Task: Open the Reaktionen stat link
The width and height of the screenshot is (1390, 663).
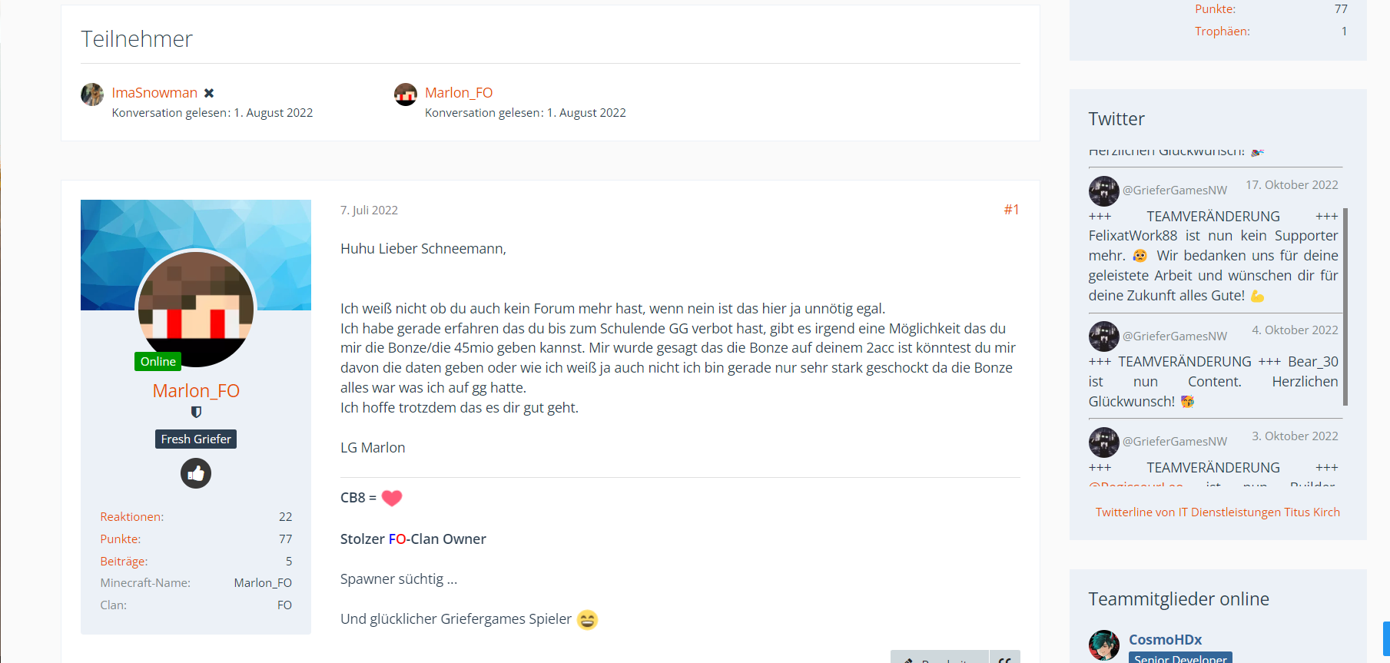Action: tap(132, 517)
